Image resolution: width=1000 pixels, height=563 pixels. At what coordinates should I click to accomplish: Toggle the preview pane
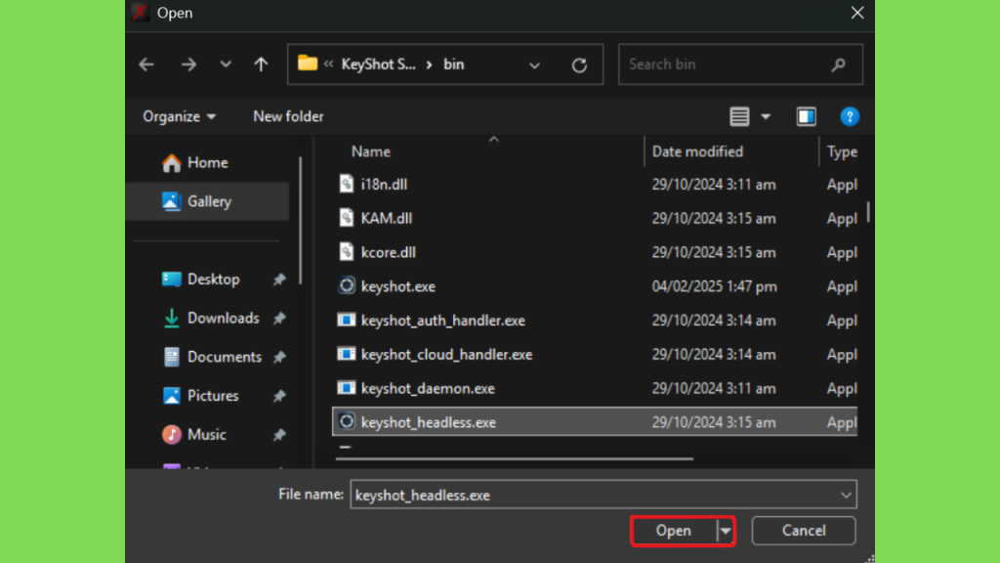coord(806,117)
